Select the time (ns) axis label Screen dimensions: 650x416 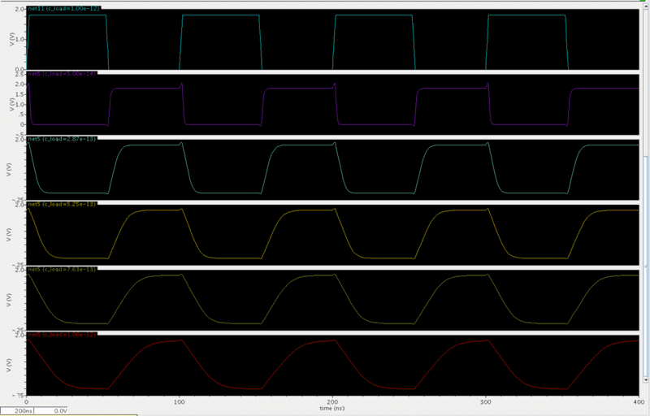point(333,409)
